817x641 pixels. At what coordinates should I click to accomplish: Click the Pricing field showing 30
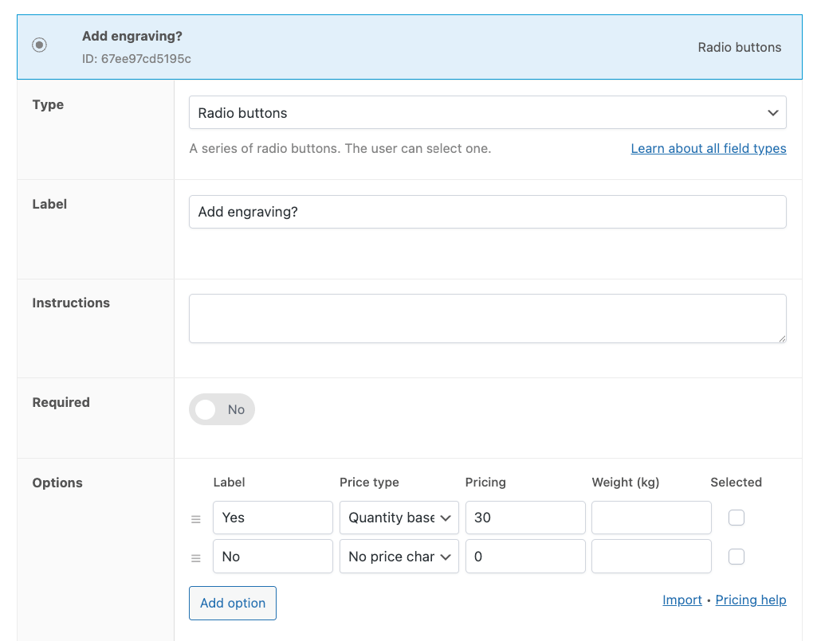[x=526, y=518]
